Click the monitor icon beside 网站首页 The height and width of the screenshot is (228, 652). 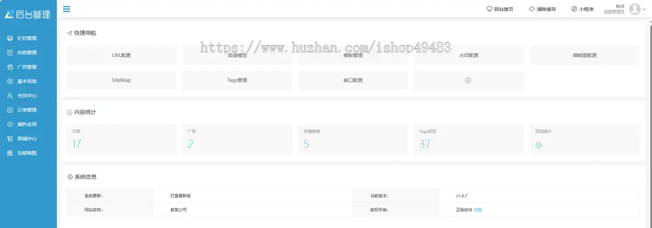[490, 9]
